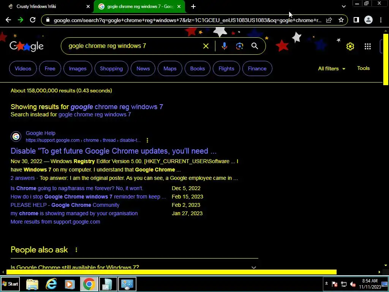Open the Action Center flag icon
389x292 pixels.
pos(334,284)
